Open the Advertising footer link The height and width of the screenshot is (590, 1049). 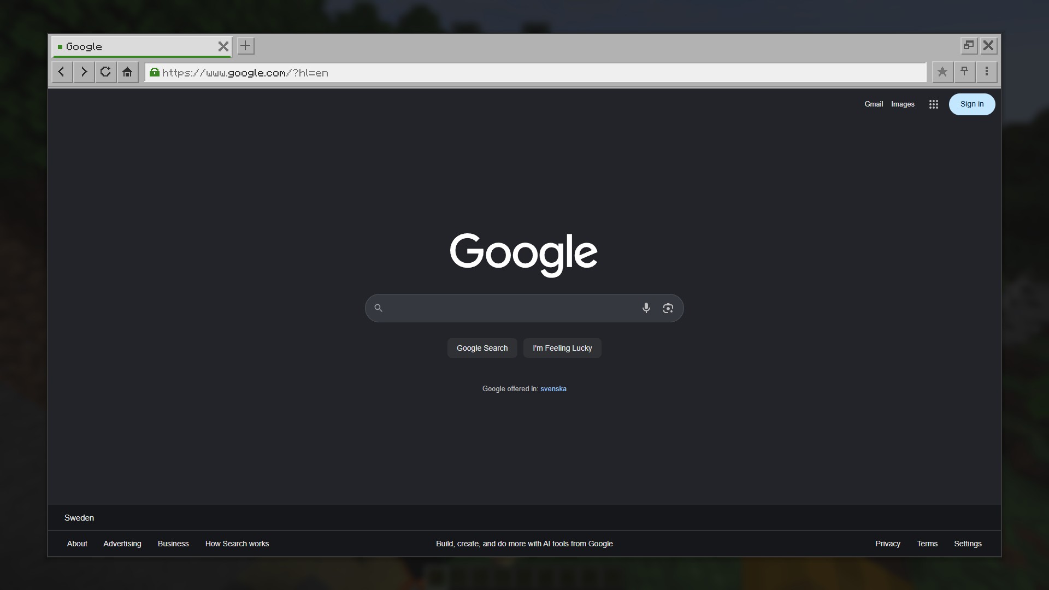[x=122, y=544]
